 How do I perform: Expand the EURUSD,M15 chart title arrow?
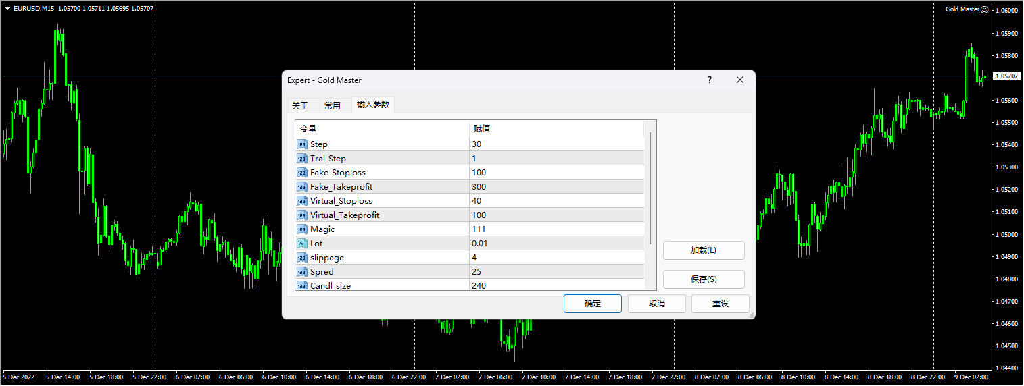7,9
